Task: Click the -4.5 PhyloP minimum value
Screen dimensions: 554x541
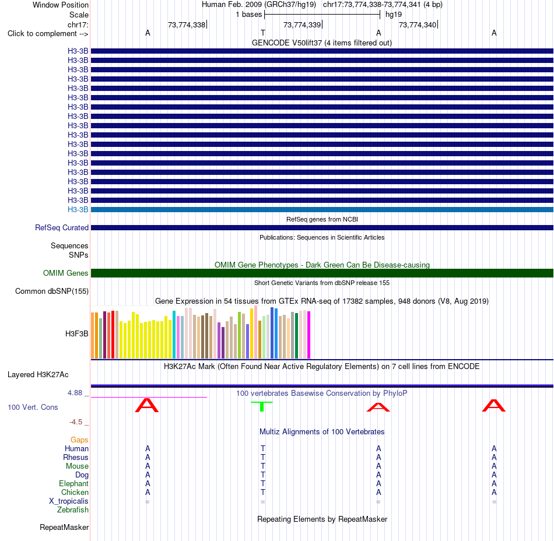Action: click(76, 422)
